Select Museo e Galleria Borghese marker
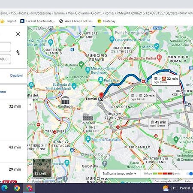Viewport: 193px width, 193px height. click(87, 70)
